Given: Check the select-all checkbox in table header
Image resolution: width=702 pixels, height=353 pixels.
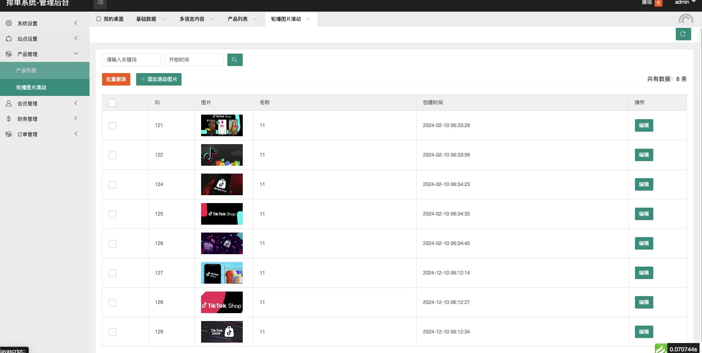Looking at the screenshot, I should tap(112, 103).
